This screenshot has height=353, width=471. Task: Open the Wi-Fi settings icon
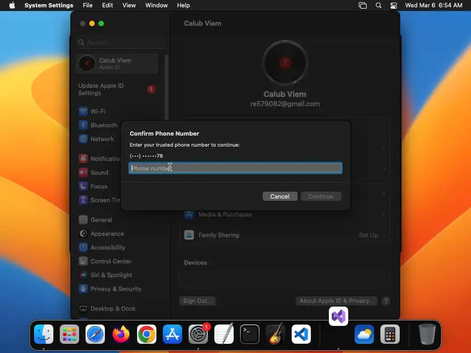[83, 111]
